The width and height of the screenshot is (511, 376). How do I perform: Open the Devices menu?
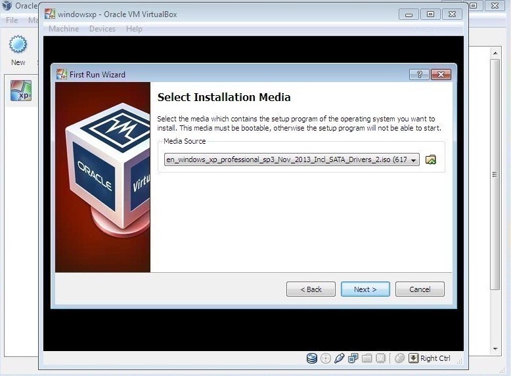(102, 29)
